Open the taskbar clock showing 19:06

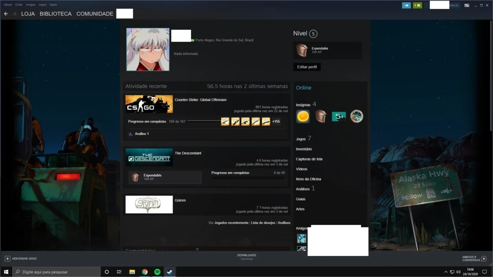[x=470, y=272]
